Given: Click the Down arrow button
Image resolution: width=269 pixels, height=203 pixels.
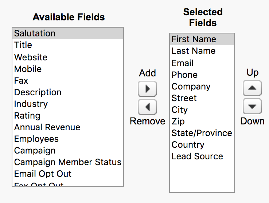Looking at the screenshot, I should [252, 106].
